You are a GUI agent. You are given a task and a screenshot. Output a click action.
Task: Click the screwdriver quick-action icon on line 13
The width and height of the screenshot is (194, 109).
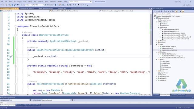pos(11,56)
